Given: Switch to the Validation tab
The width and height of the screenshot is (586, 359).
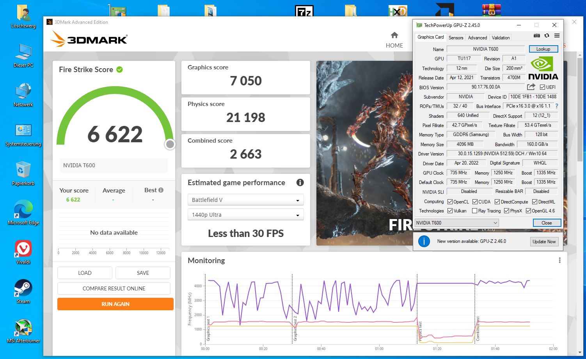Looking at the screenshot, I should (501, 38).
